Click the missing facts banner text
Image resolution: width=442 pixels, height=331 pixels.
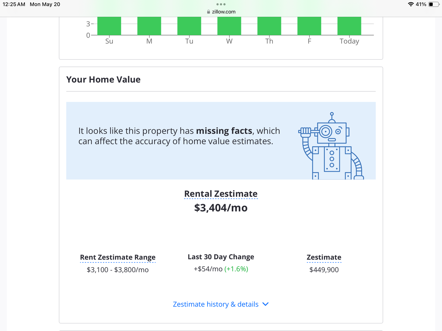[x=179, y=136]
